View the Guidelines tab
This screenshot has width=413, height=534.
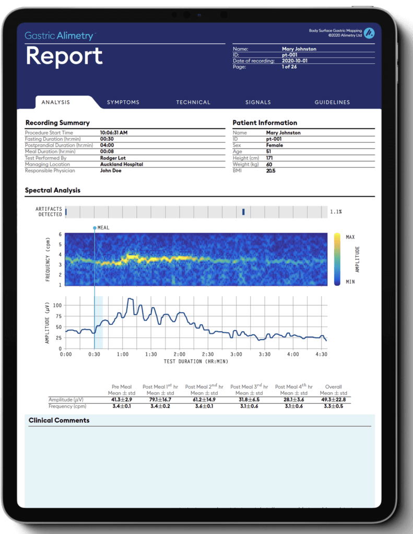[x=332, y=102]
